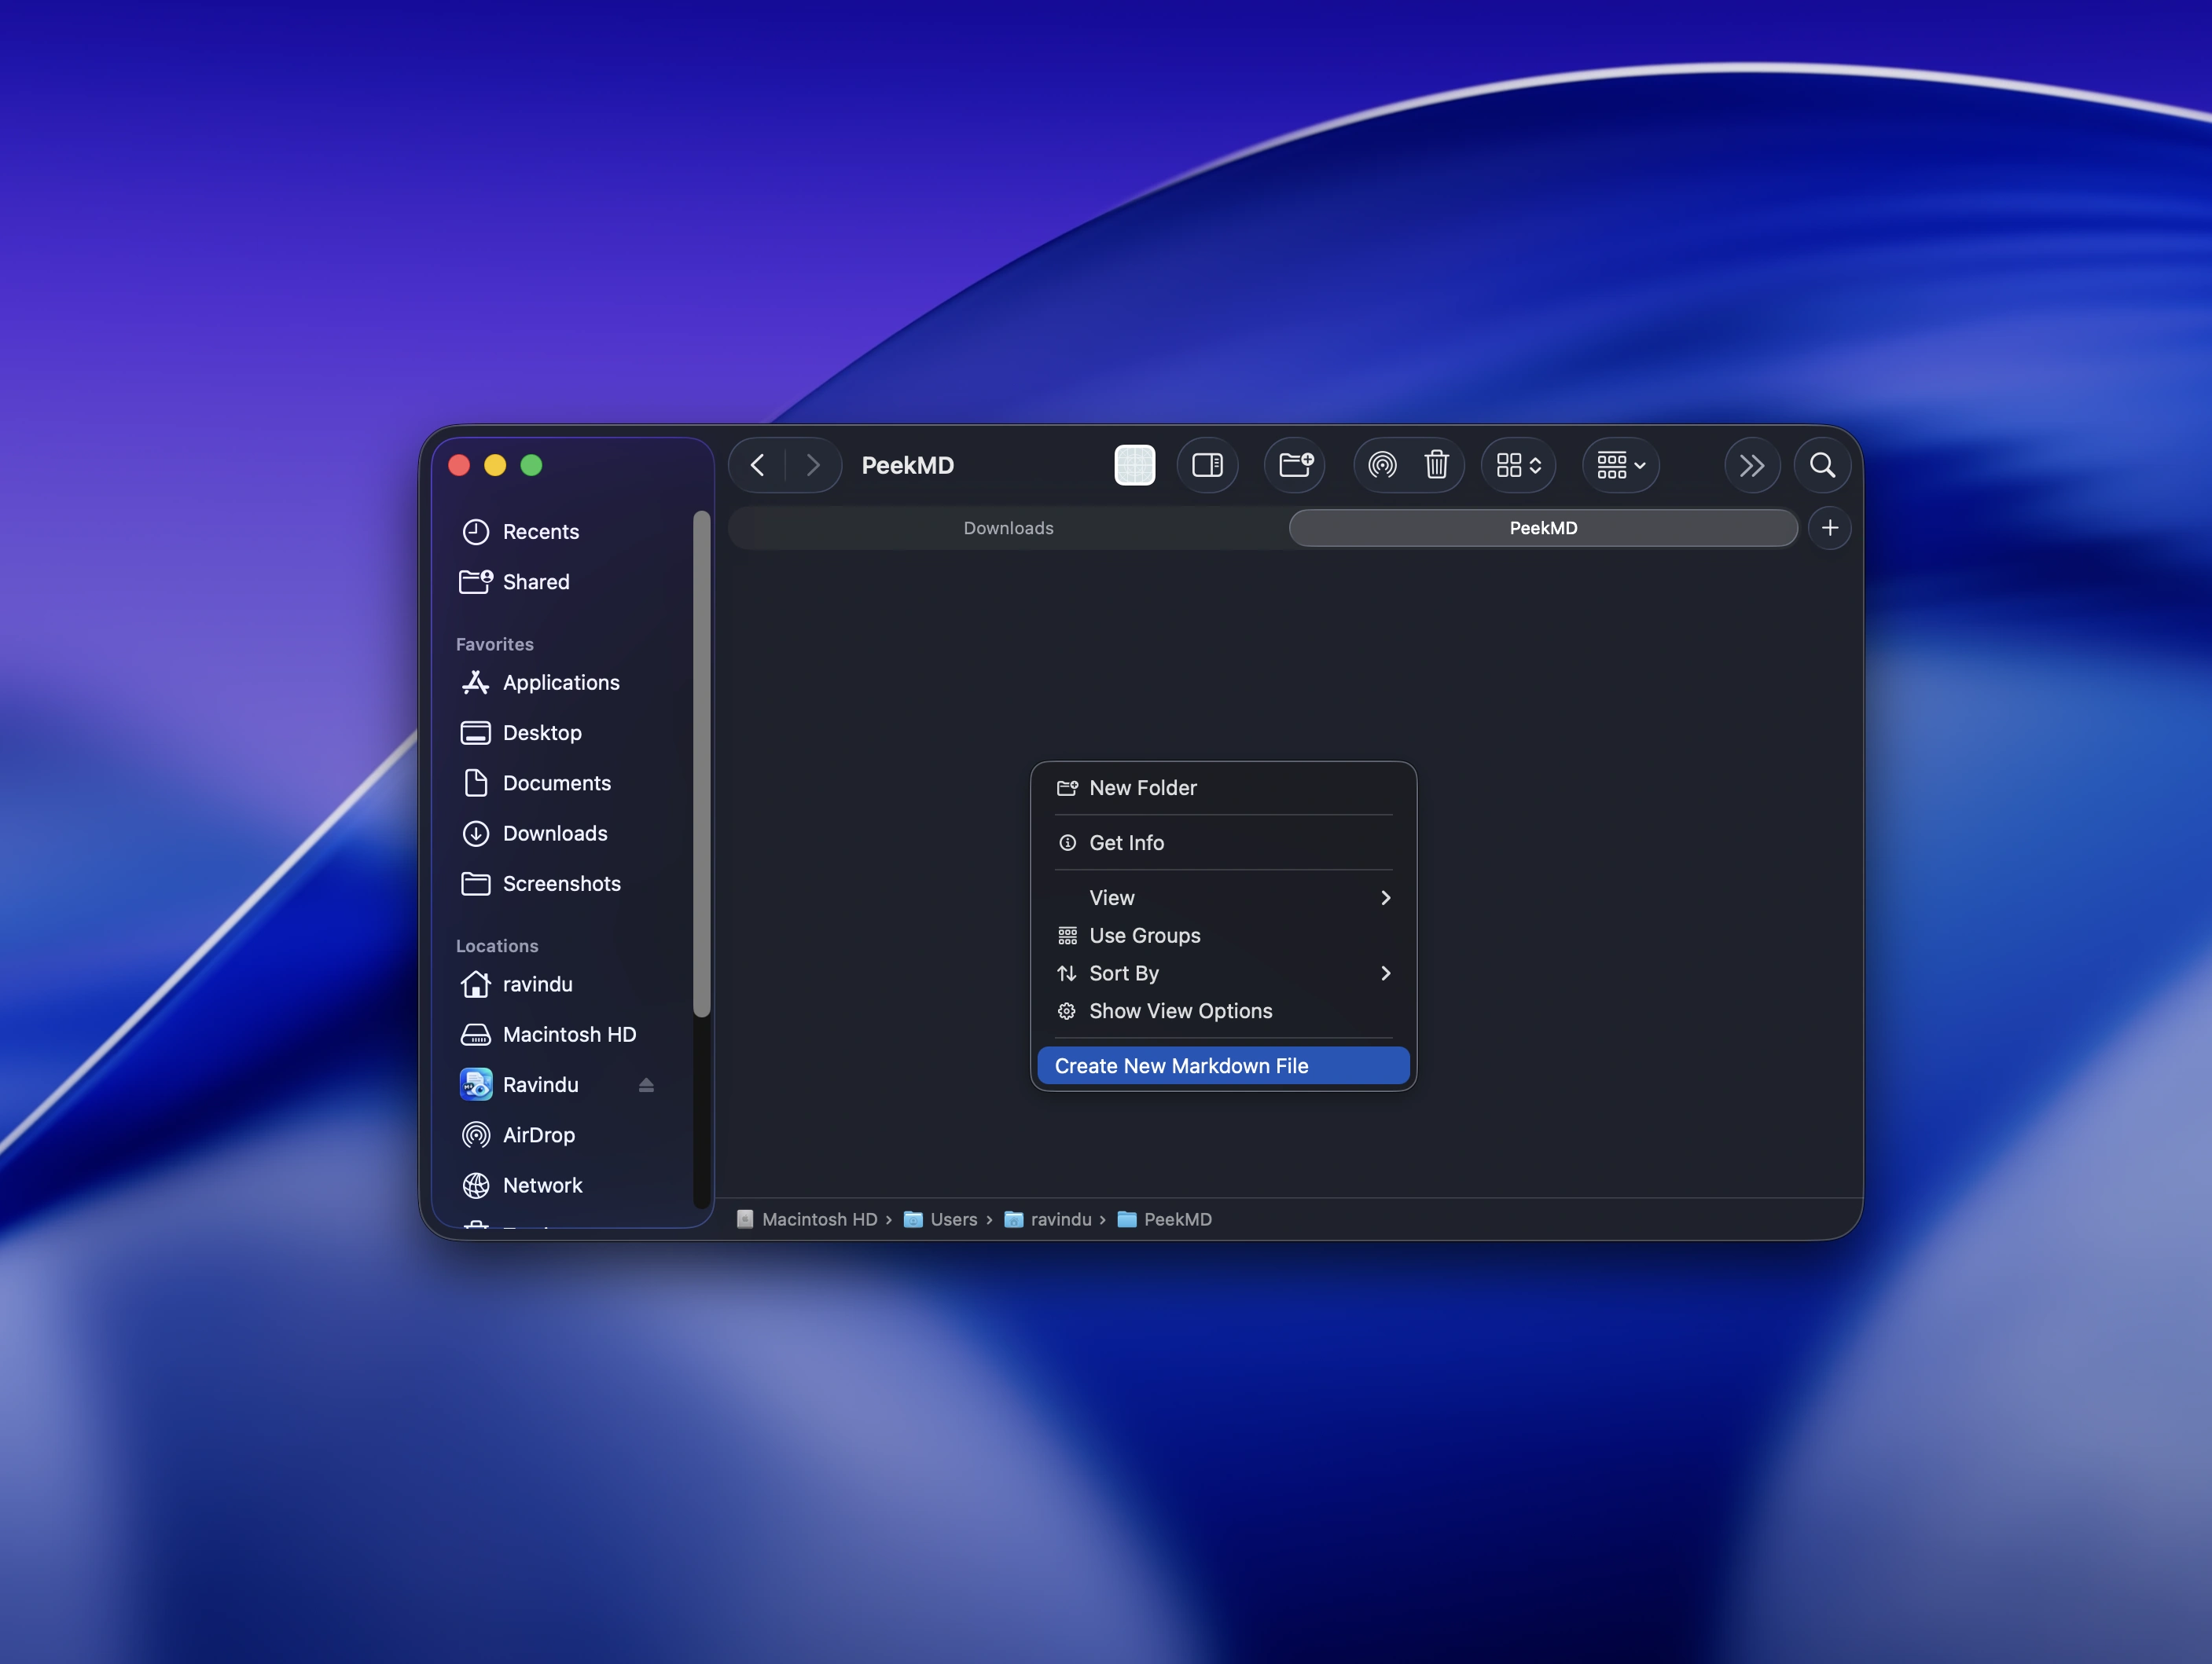Open the Sort By submenu
This screenshot has height=1664, width=2212.
[1223, 973]
